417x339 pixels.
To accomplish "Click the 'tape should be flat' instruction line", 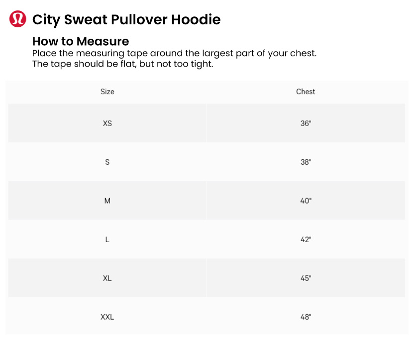I will pyautogui.click(x=122, y=64).
